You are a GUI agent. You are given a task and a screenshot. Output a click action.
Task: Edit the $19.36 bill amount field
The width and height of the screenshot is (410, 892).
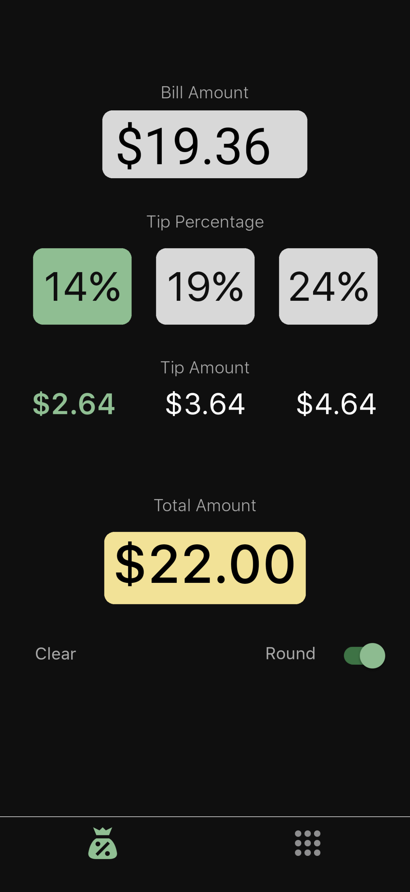(x=205, y=144)
